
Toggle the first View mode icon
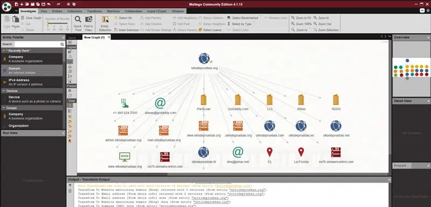(x=70, y=105)
